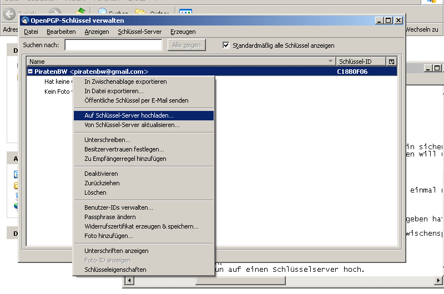Screen dimensions: 444x294
Task: Click the Name column sort arrow
Action: tap(330, 61)
